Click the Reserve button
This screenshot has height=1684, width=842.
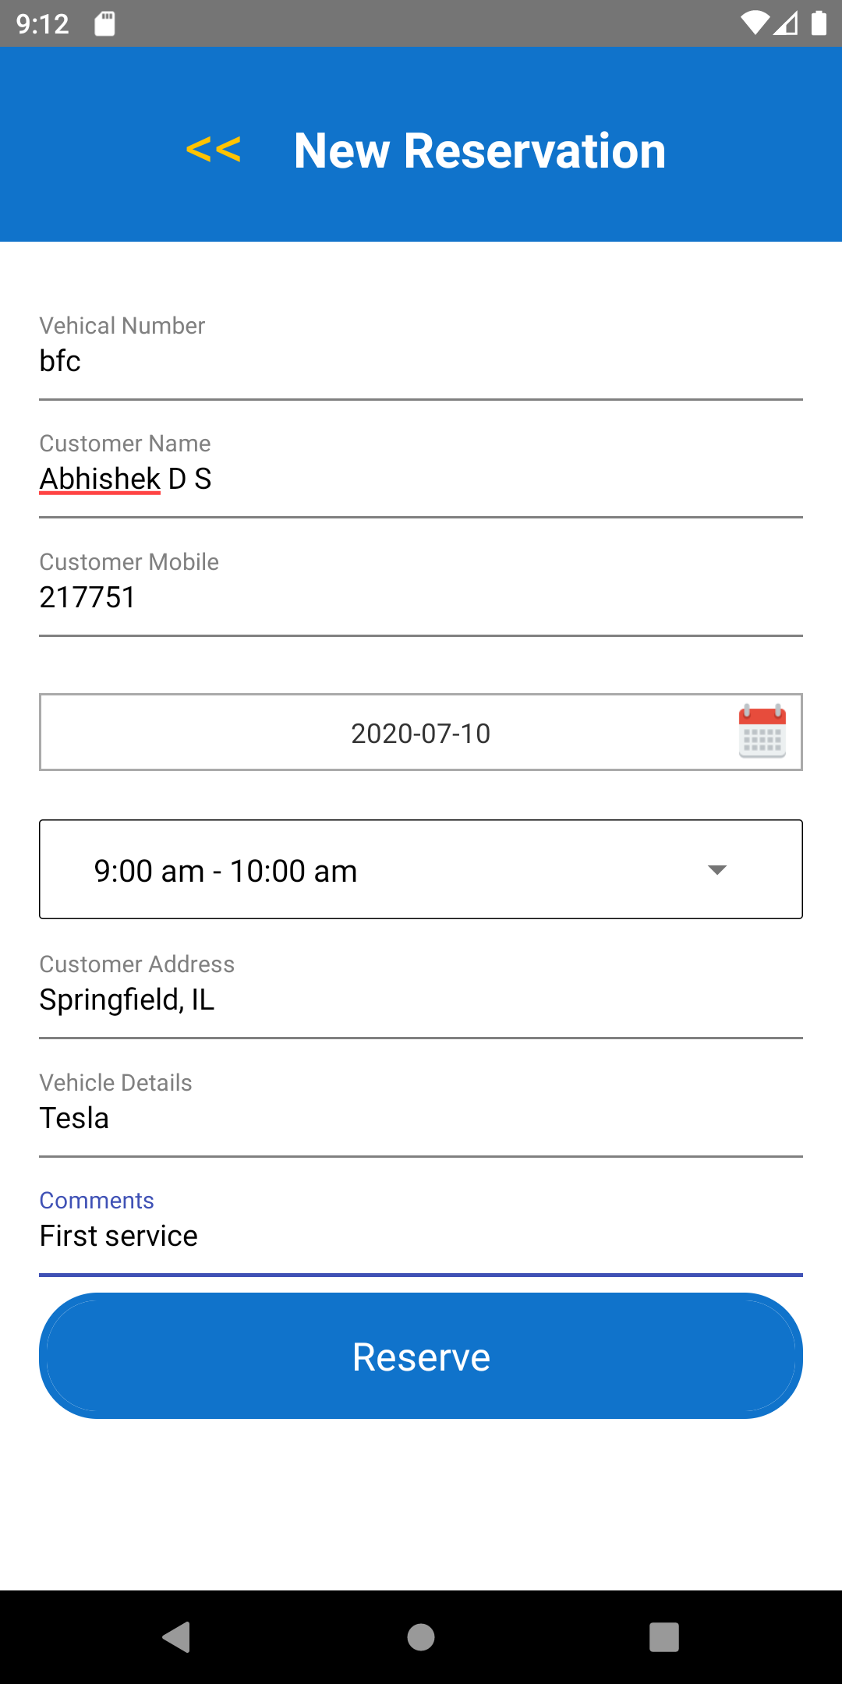[x=421, y=1356]
